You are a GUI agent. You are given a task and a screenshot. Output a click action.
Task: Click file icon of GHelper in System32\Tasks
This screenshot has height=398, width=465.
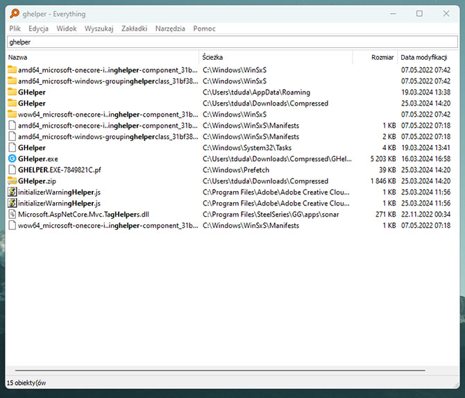pyautogui.click(x=12, y=147)
